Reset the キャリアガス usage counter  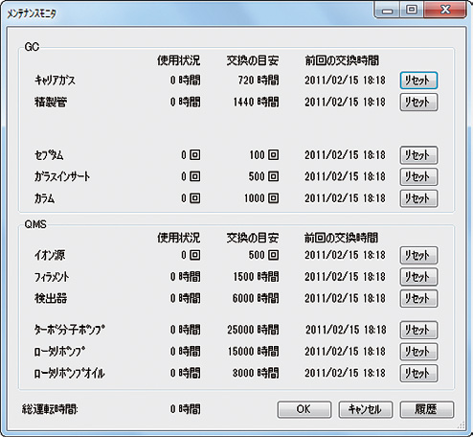418,80
